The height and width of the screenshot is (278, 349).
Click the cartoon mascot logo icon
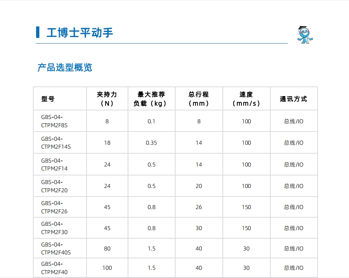305,35
